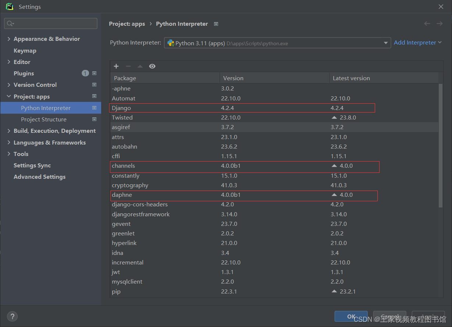Open help with the question mark icon
This screenshot has height=327, width=452.
tap(12, 316)
